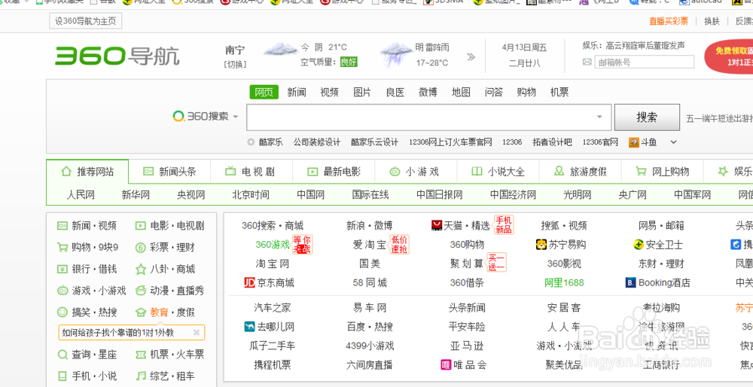Screen dimensions: 753x387
Task: Click 教育 in left sidebar
Action: (159, 312)
